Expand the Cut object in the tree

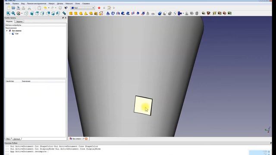[x=10, y=34]
